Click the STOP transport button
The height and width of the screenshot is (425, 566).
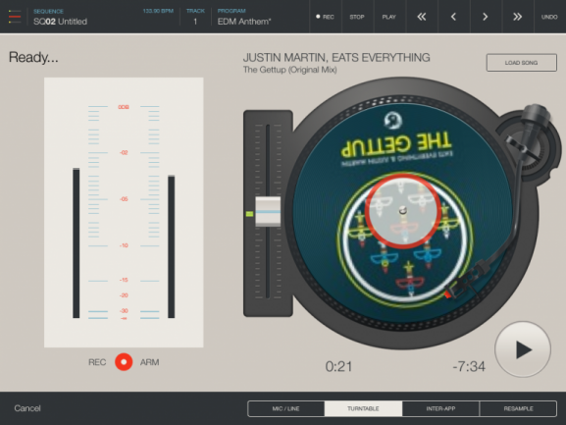pyautogui.click(x=357, y=17)
